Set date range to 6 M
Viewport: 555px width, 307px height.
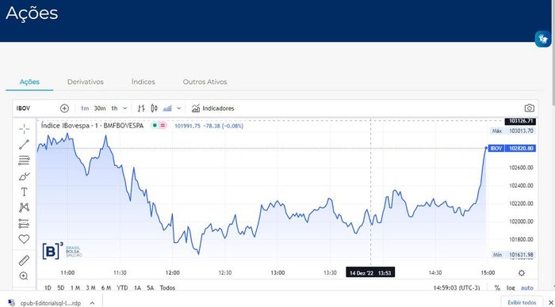106,288
